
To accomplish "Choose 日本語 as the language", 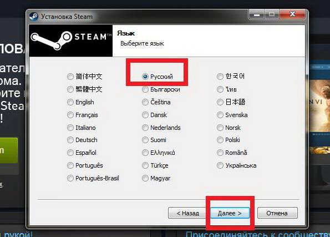I will 220,102.
